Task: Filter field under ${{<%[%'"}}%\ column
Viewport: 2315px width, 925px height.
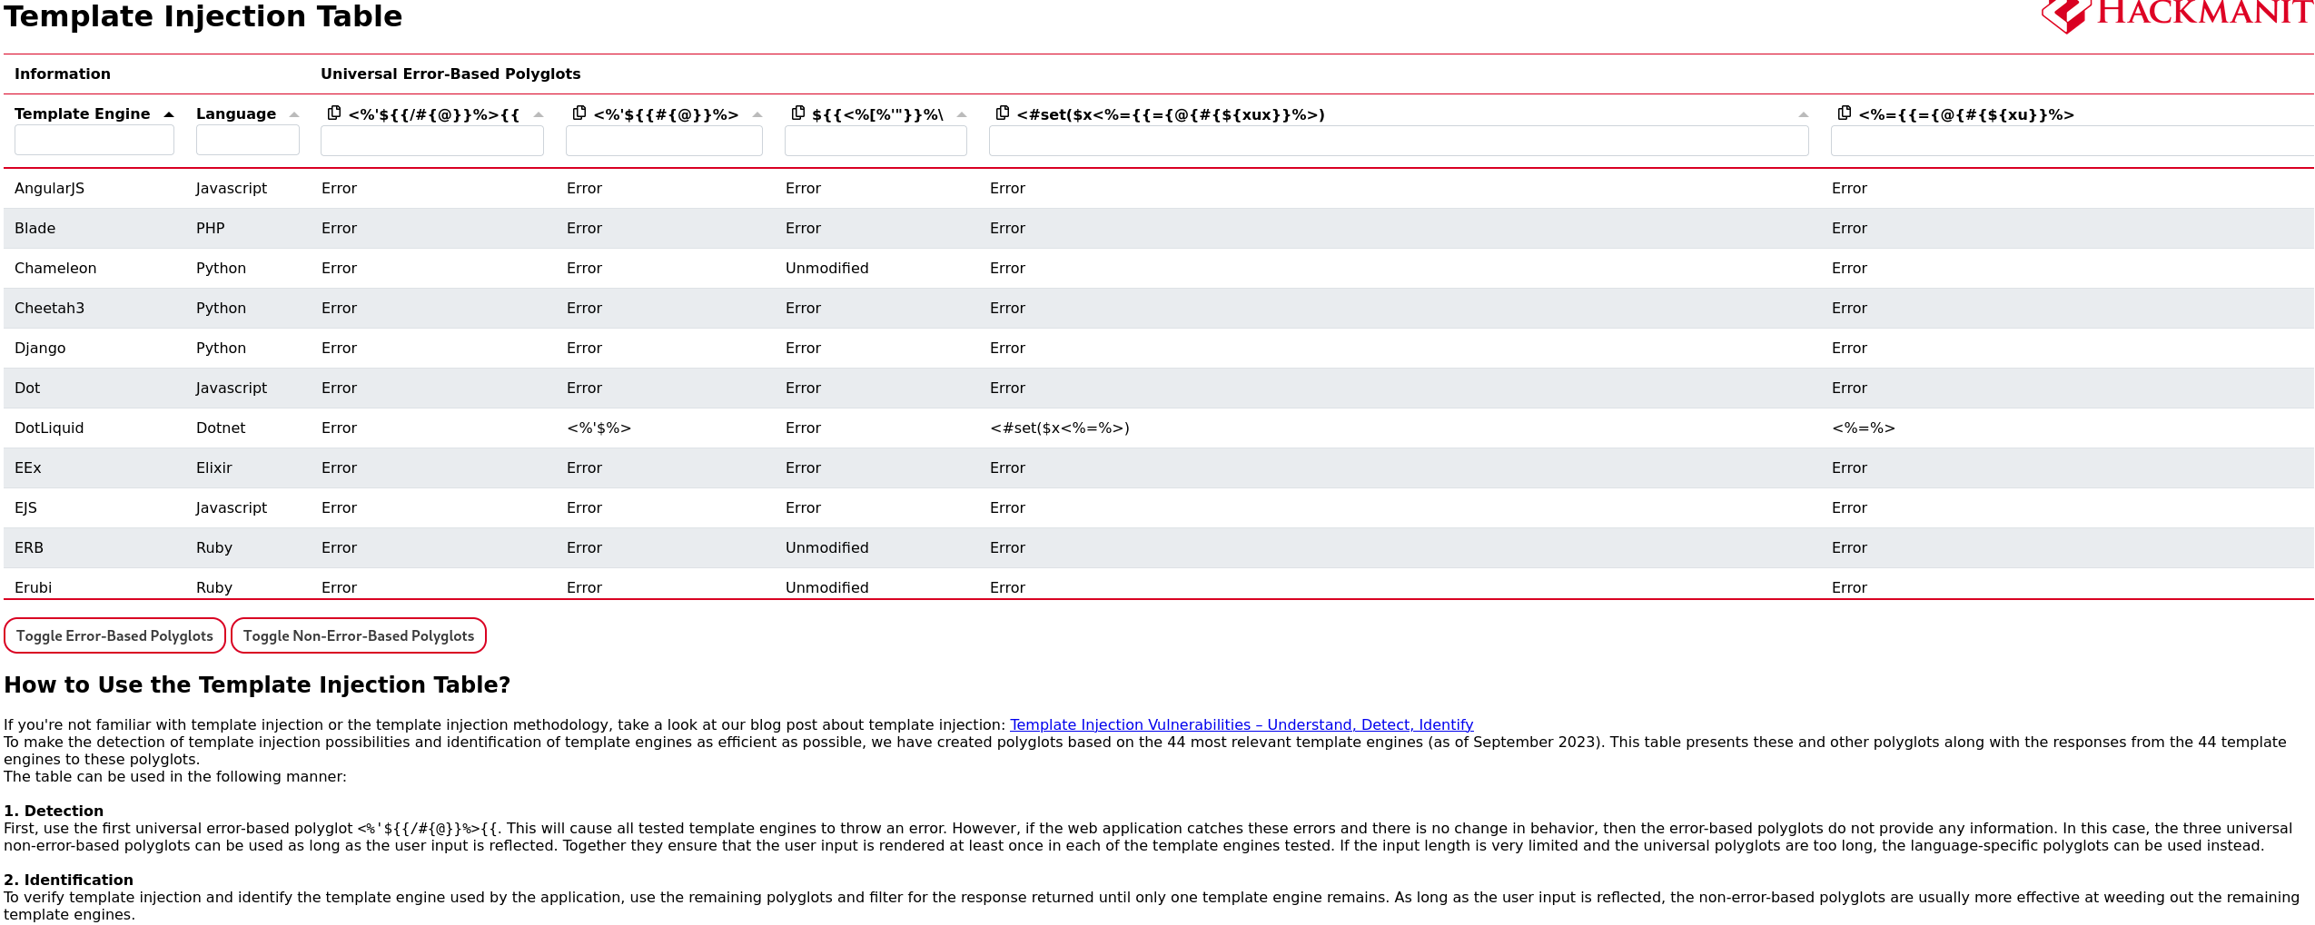Action: click(x=876, y=141)
